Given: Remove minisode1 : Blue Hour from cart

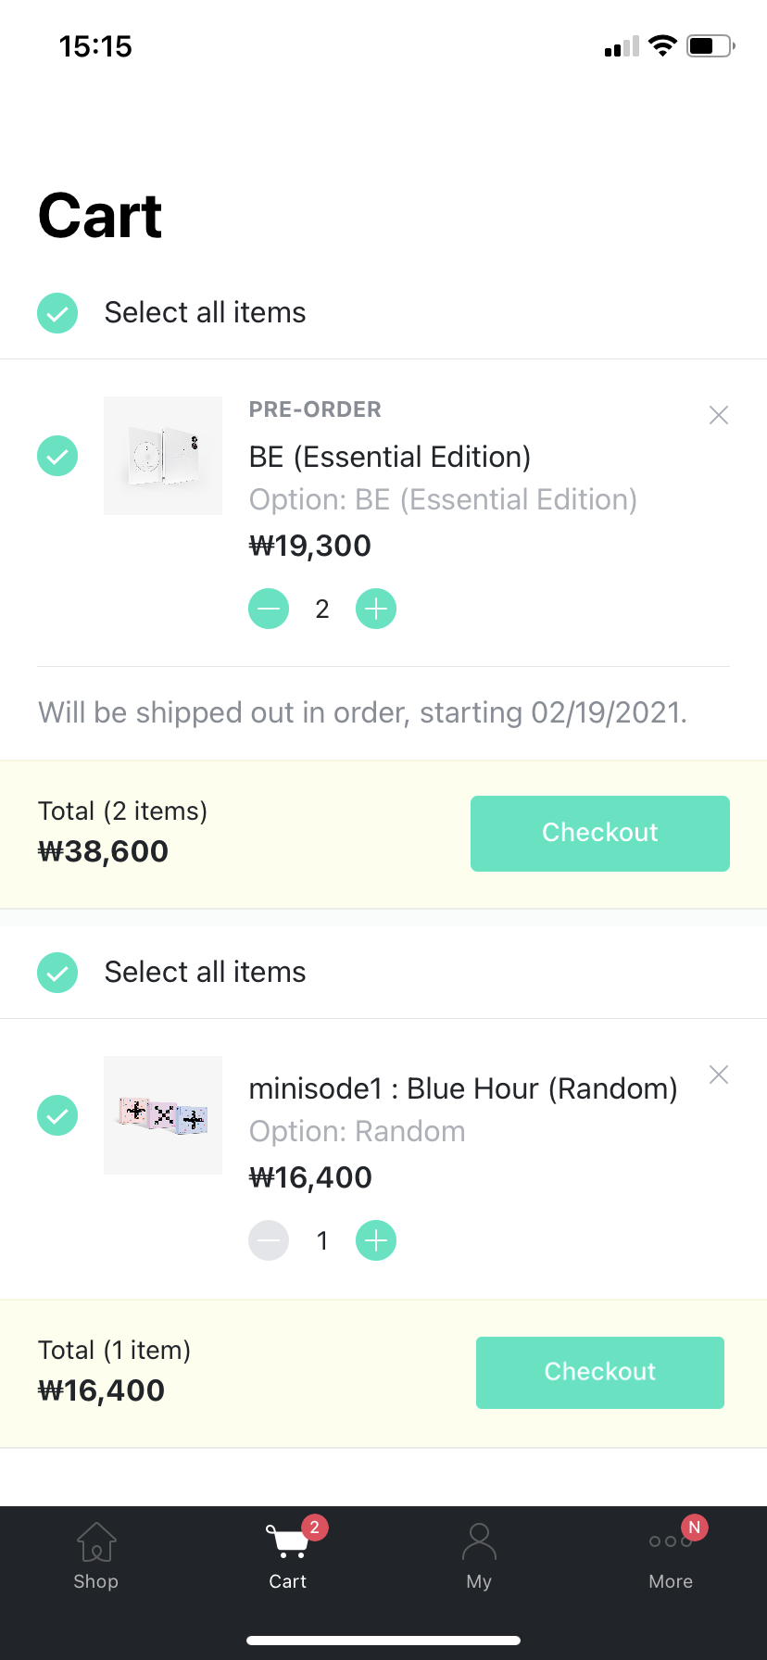Looking at the screenshot, I should click(x=719, y=1075).
